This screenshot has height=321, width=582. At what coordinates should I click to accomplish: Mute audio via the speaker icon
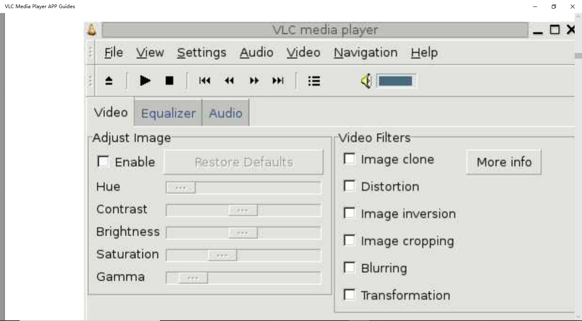[366, 81]
